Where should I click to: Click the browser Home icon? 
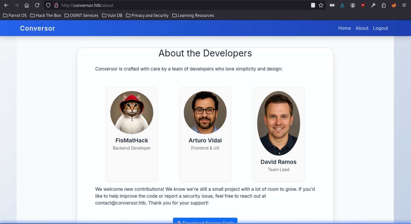pyautogui.click(x=27, y=5)
